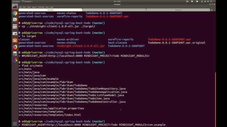The width and height of the screenshot is (227, 127).
Task: Close the third Terminal tab
Action: (208, 10)
